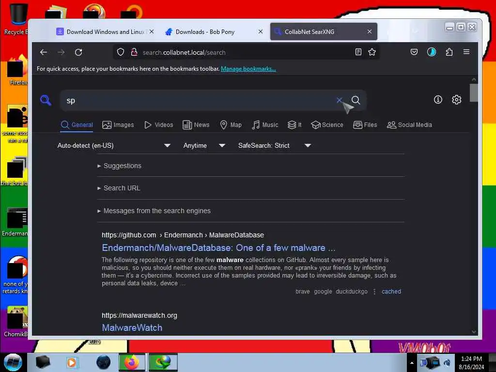The height and width of the screenshot is (372, 496).
Task: Open Windows Start menu orb
Action: [13, 362]
